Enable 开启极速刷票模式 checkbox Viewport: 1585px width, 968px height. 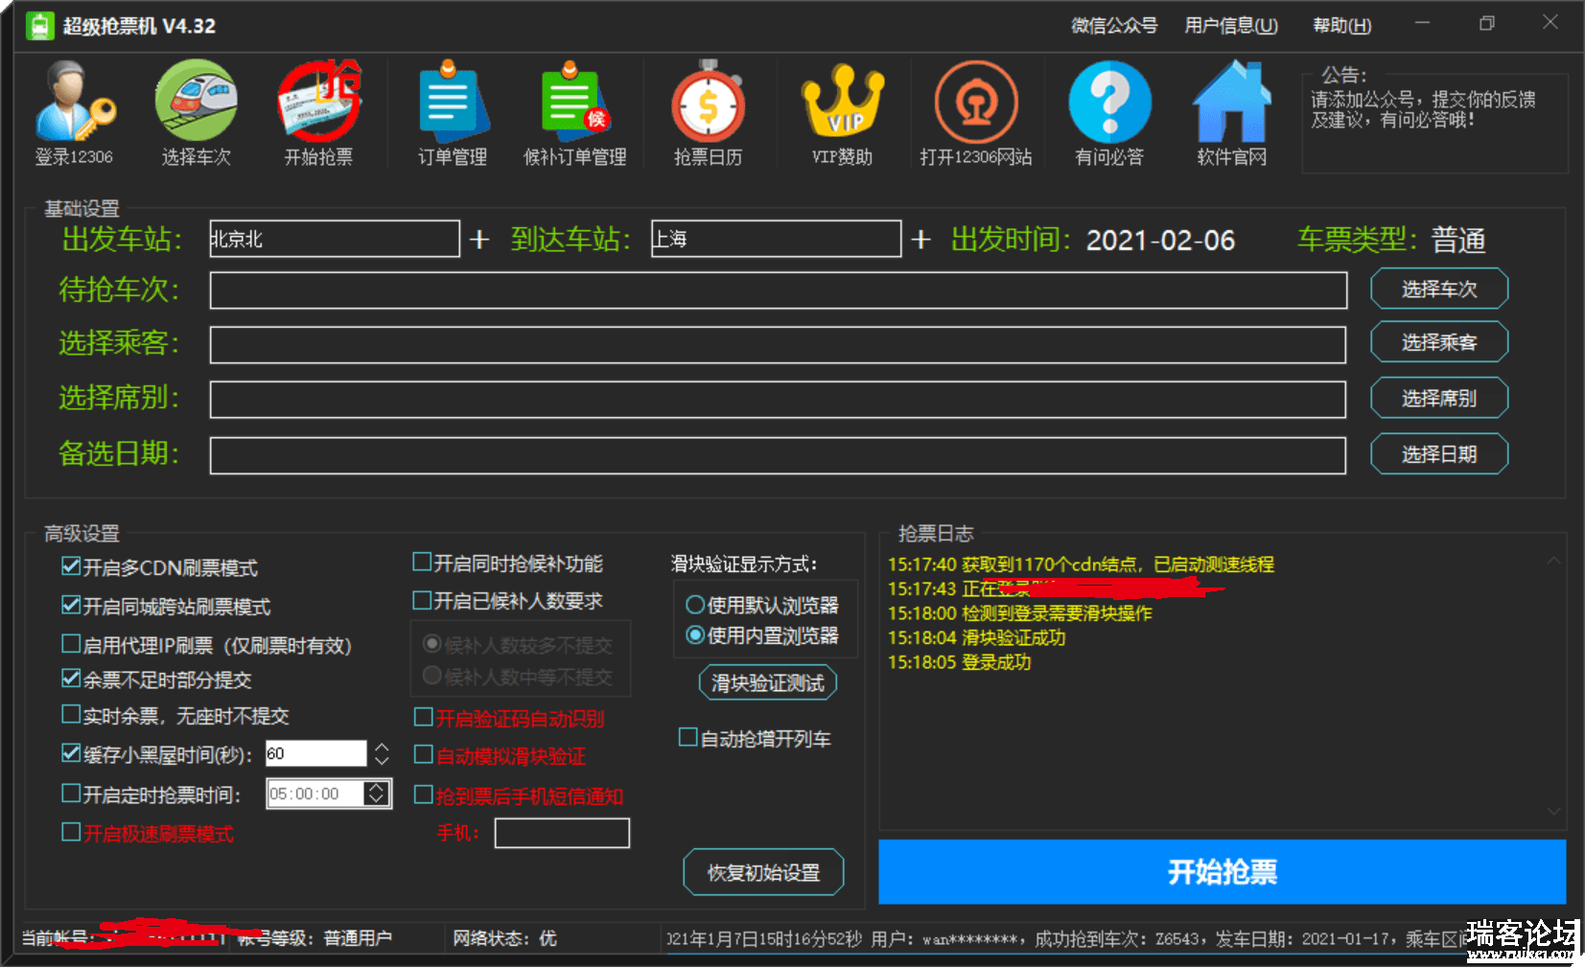71,832
